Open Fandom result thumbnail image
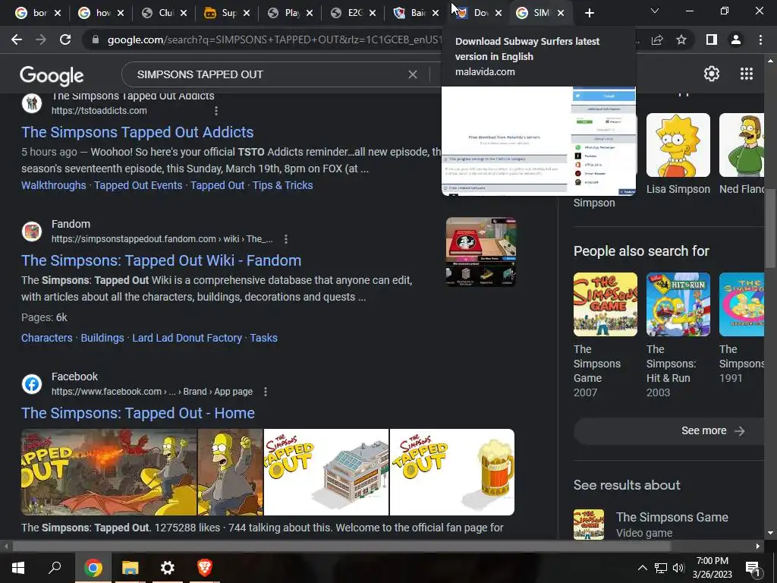This screenshot has height=583, width=777. click(x=480, y=251)
